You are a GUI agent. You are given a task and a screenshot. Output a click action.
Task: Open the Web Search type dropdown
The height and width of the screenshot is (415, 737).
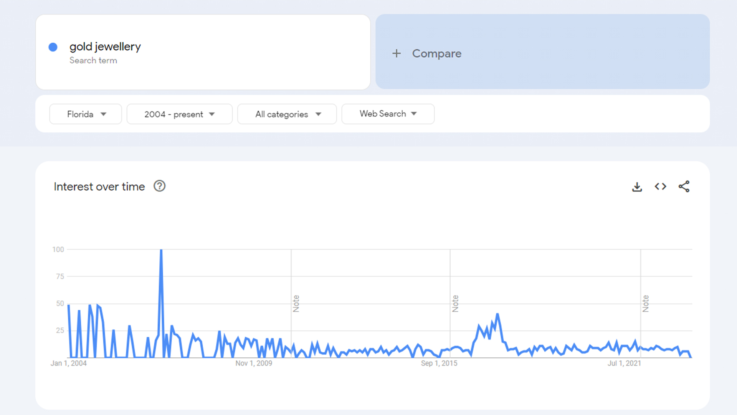pyautogui.click(x=388, y=114)
